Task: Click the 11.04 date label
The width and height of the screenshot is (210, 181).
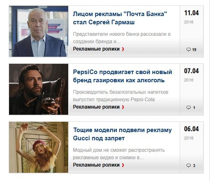Action: click(x=192, y=13)
